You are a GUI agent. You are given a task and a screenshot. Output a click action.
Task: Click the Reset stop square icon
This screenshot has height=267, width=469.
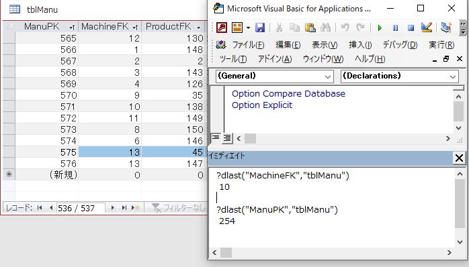(411, 28)
